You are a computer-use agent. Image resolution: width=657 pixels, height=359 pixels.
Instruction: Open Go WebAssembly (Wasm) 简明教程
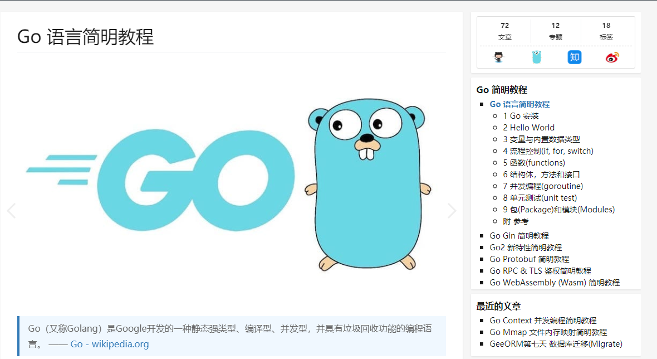pyautogui.click(x=554, y=282)
